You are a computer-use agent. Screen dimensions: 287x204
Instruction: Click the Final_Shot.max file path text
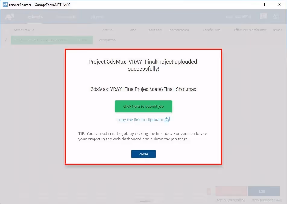(x=143, y=89)
